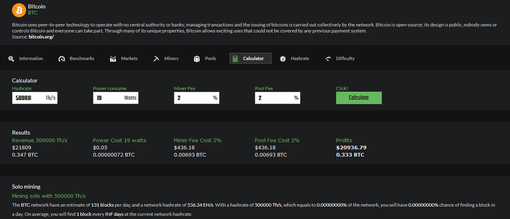Image resolution: width=510 pixels, height=219 pixels.
Task: Click the Benchmarks gauge icon
Action: click(62, 59)
